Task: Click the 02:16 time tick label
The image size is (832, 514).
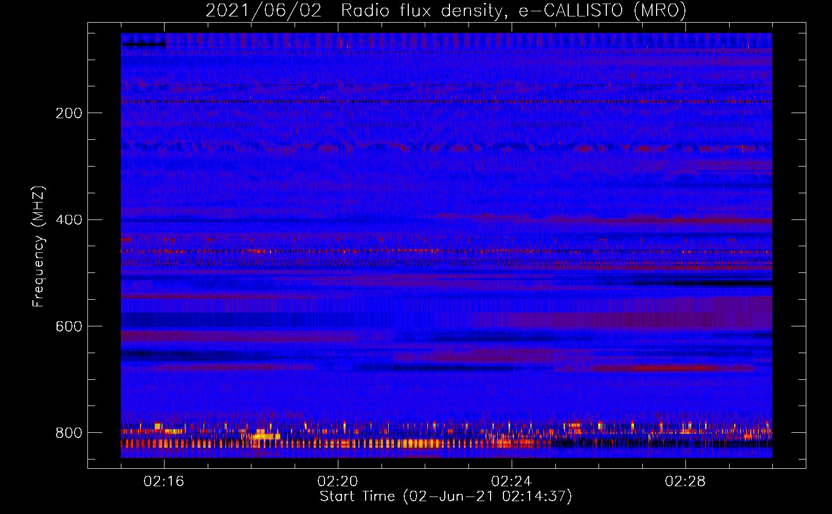Action: tap(164, 482)
